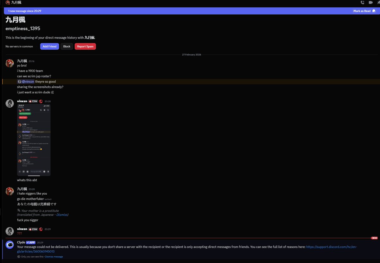The height and width of the screenshot is (263, 380).
Task: Click the '(edited)' label
Action: [48, 199]
